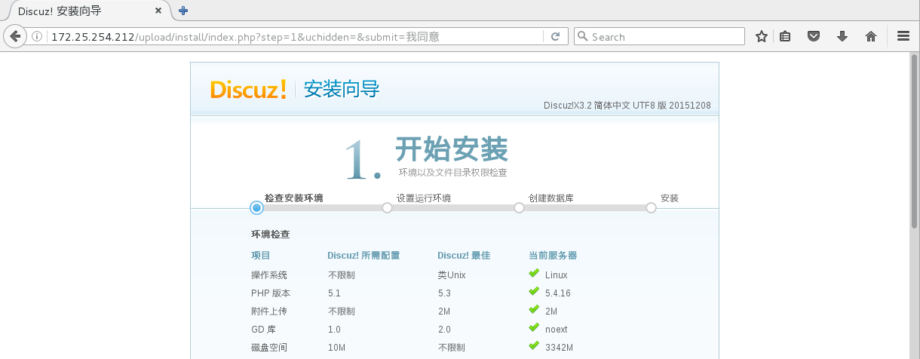Click the Discuz! 所需配置 column header
The image size is (920, 359).
(x=363, y=256)
